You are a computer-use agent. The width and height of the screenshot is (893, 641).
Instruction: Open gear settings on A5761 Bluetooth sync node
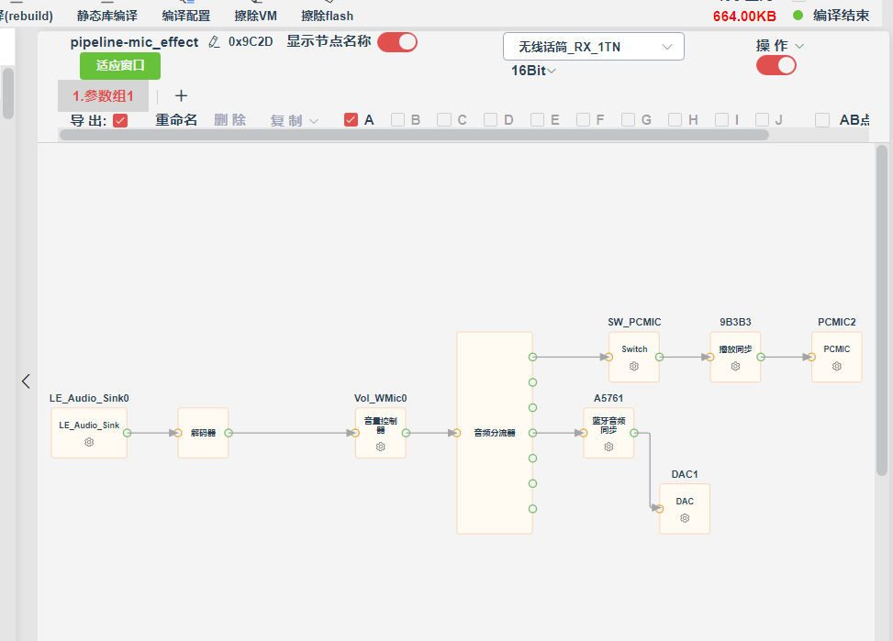(x=608, y=447)
